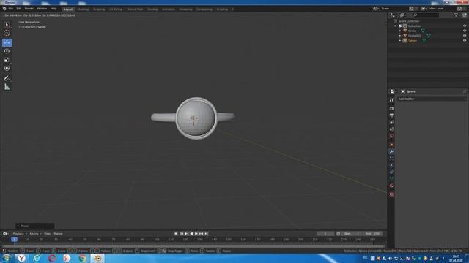469x263 pixels.
Task: Click new collection icon in outliner header
Action: [x=465, y=15]
